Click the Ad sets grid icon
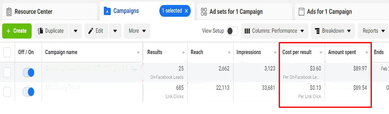This screenshot has width=389, height=114. click(x=204, y=12)
